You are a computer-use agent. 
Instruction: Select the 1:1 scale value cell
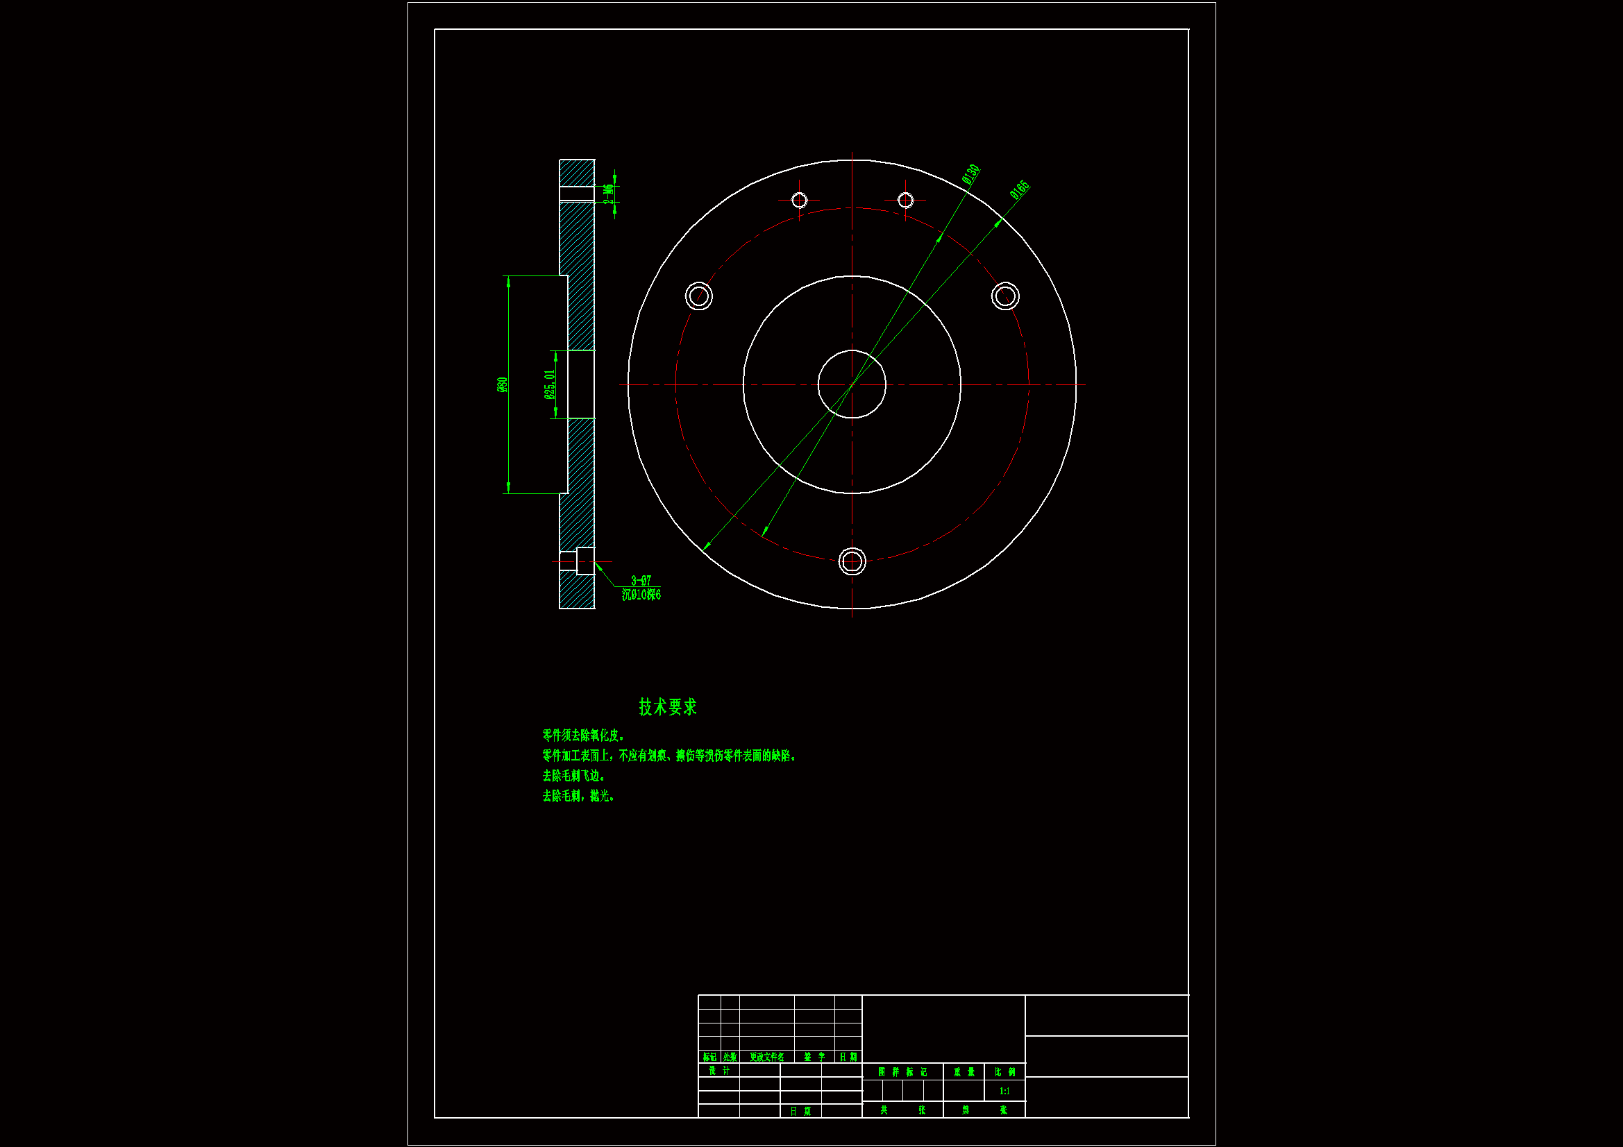click(x=1004, y=1091)
